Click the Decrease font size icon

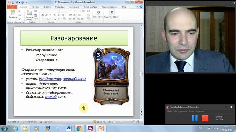tap(59, 19)
